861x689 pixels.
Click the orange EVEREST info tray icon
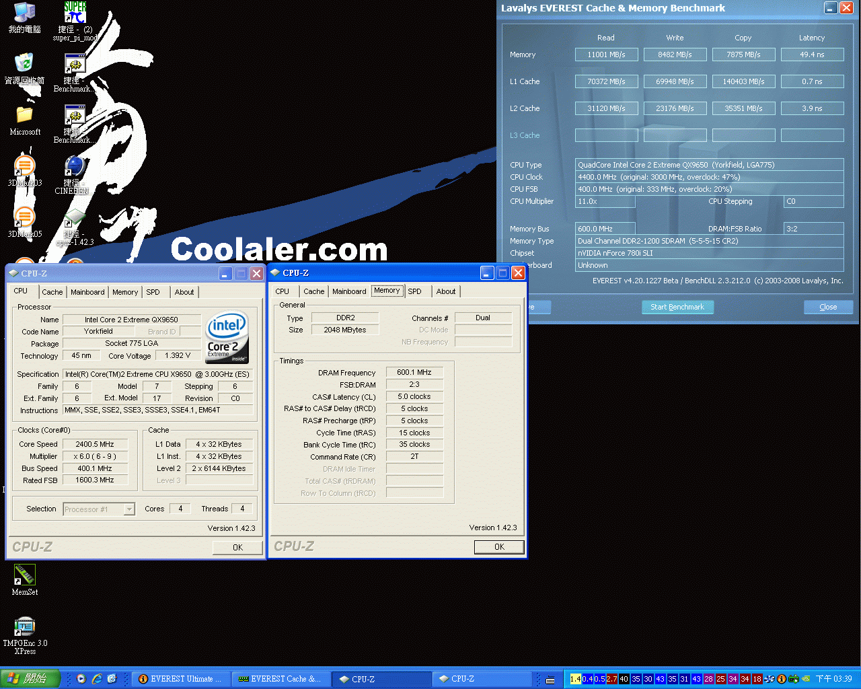(x=782, y=679)
